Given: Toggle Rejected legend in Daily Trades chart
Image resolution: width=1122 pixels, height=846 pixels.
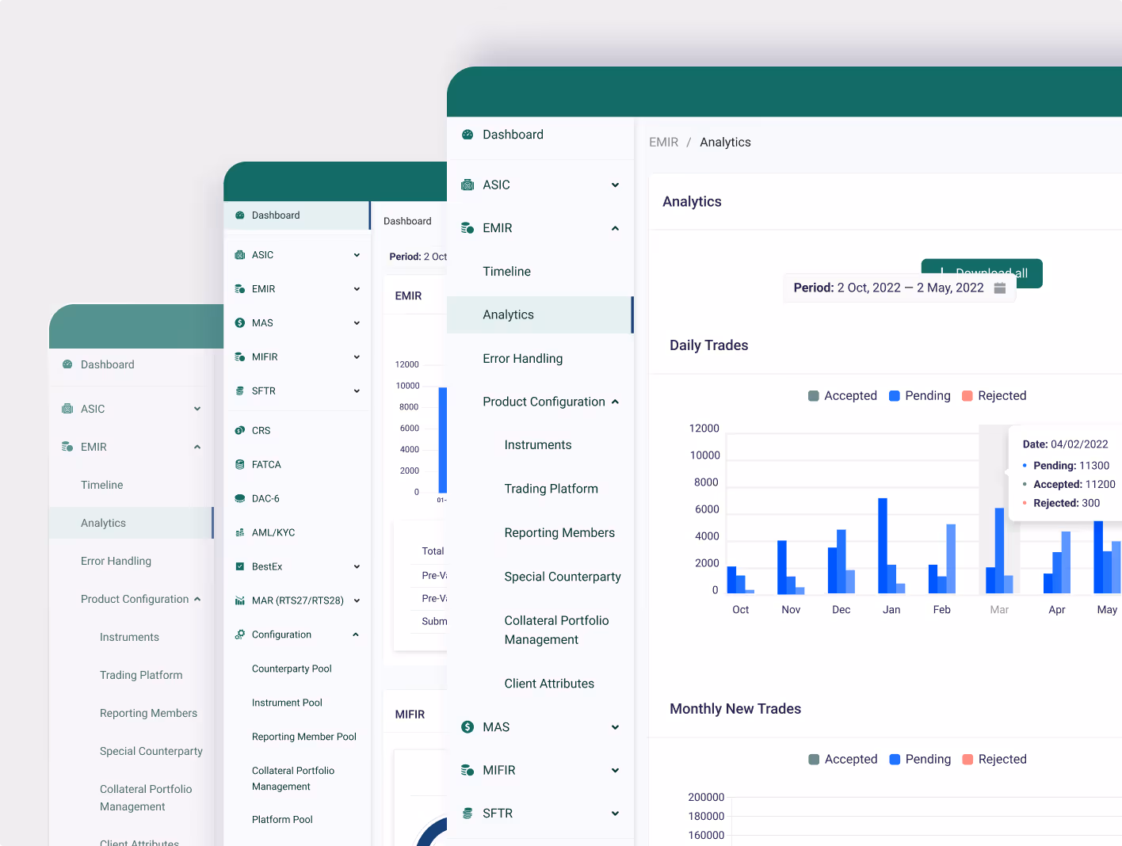Looking at the screenshot, I should pyautogui.click(x=994, y=396).
